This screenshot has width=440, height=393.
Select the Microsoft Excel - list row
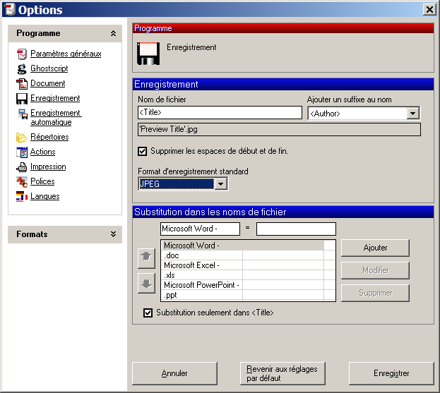point(244,265)
